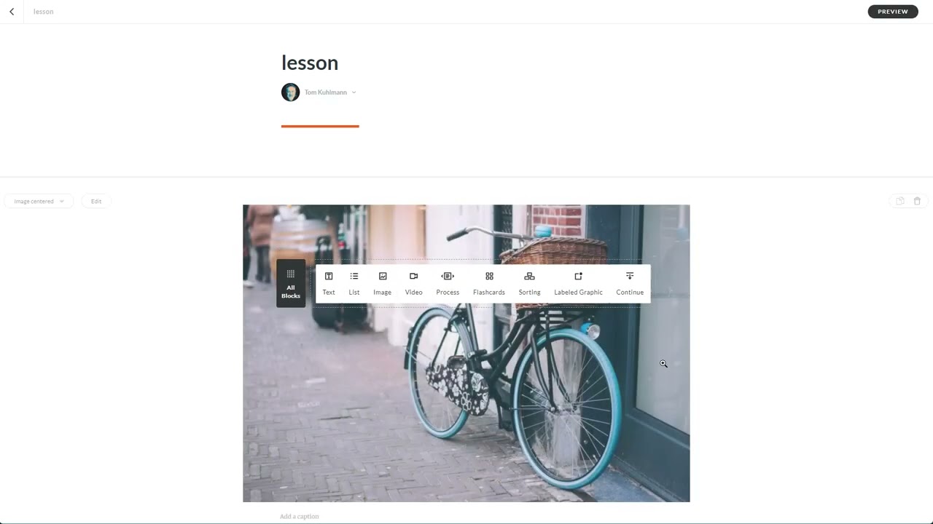Viewport: 933px width, 524px height.
Task: Click the Preview button
Action: coord(893,12)
